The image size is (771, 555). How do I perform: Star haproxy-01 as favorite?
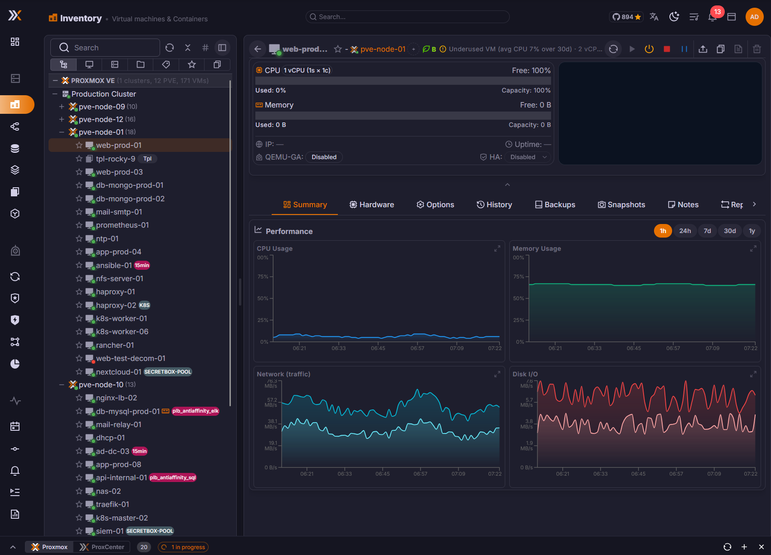click(x=79, y=292)
